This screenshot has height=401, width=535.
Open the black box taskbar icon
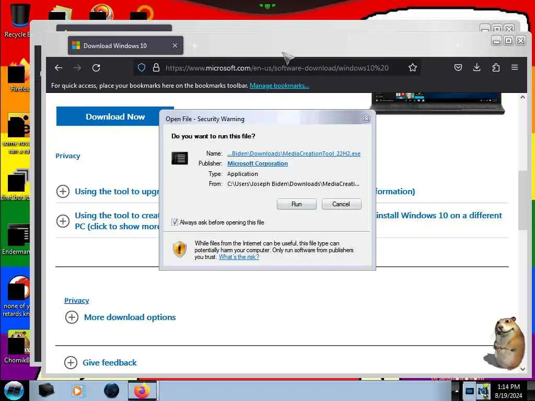click(46, 391)
